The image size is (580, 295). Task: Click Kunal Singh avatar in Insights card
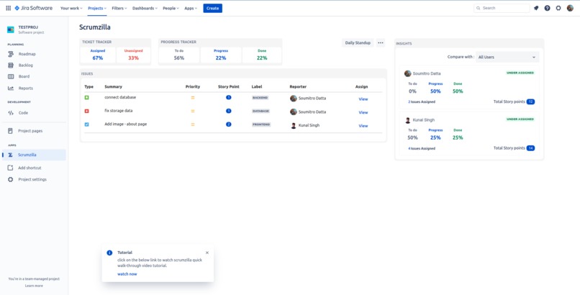407,120
